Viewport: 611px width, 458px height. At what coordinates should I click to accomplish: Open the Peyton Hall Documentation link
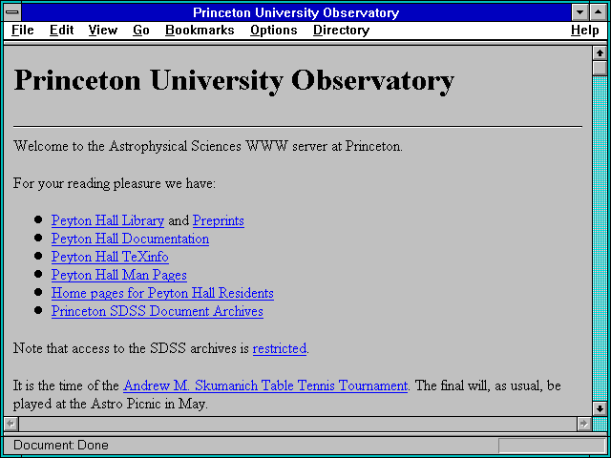pyautogui.click(x=130, y=239)
